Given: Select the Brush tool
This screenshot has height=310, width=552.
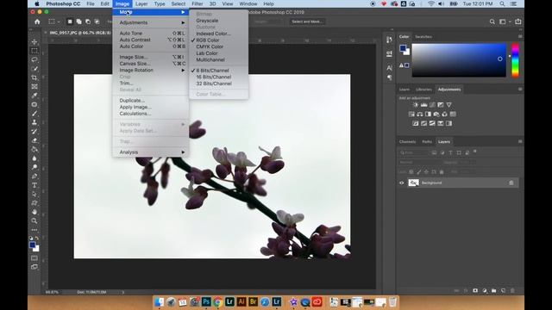Looking at the screenshot, I should click(34, 114).
